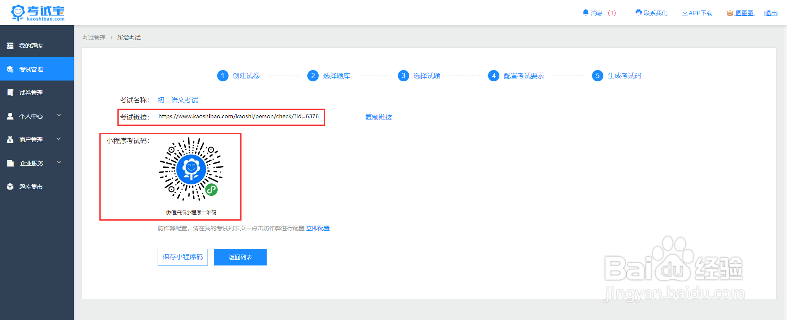
Task: Click the notification bell icon
Action: [586, 13]
